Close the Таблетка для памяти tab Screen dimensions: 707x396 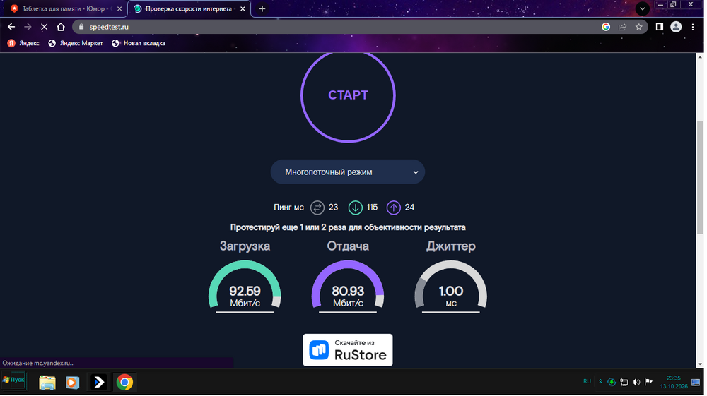[x=119, y=8]
